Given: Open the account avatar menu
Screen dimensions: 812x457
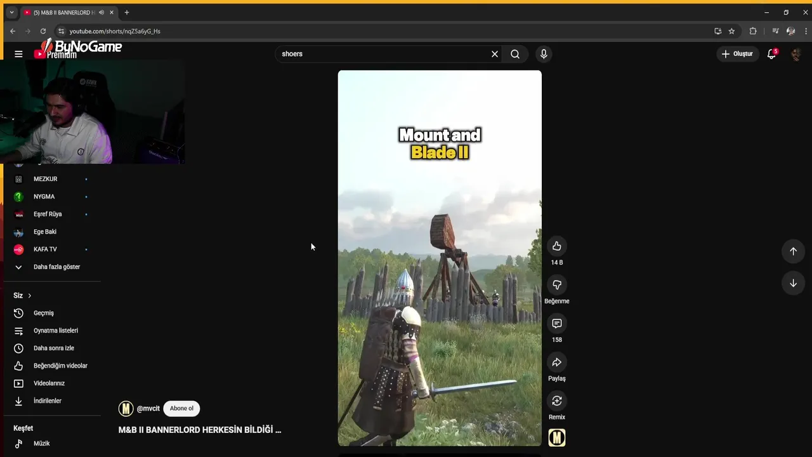Looking at the screenshot, I should pyautogui.click(x=796, y=54).
